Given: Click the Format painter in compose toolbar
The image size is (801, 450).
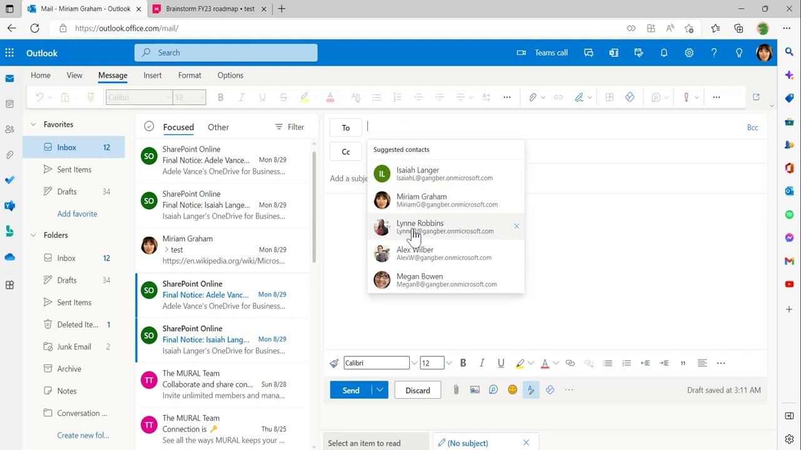Looking at the screenshot, I should tap(334, 363).
